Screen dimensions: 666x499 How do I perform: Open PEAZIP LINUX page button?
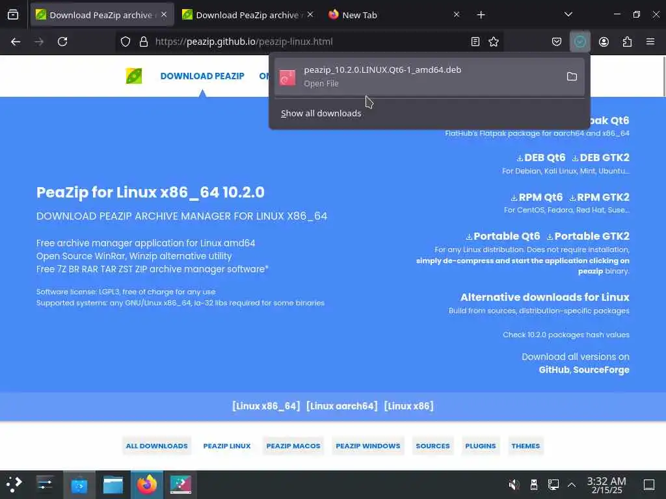(x=227, y=446)
